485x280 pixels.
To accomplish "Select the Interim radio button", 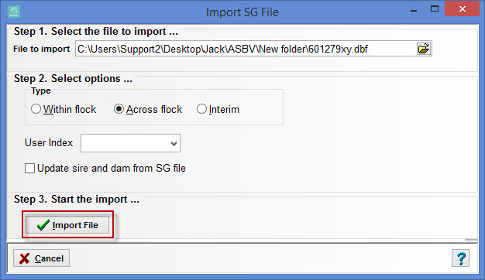I will click(x=201, y=109).
